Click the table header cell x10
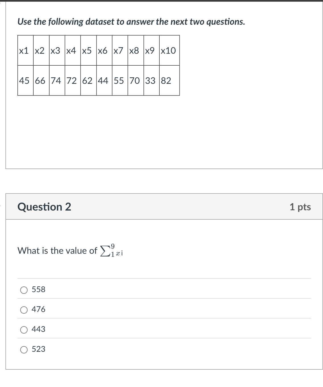Image resolution: width=323 pixels, height=387 pixels. [x=169, y=51]
